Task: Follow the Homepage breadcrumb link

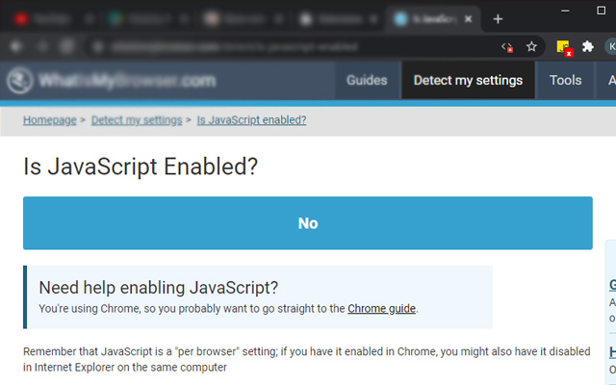Action: tap(49, 120)
